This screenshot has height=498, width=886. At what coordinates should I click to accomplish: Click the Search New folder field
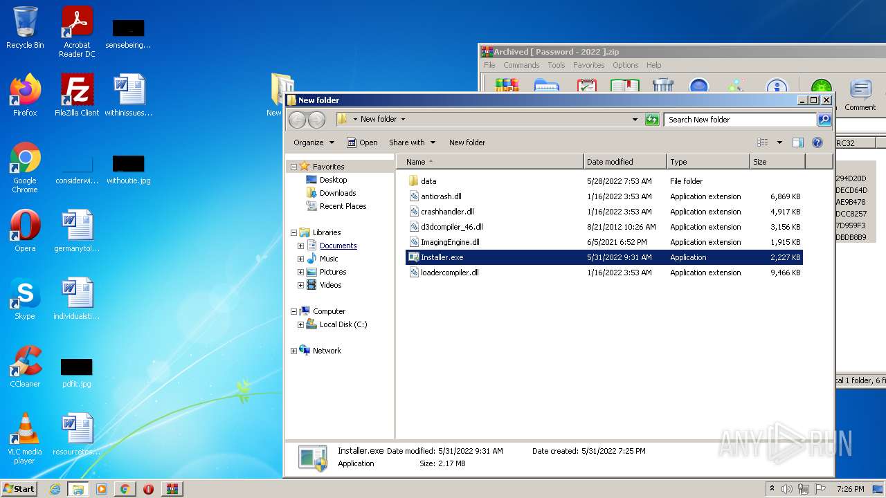(x=740, y=120)
